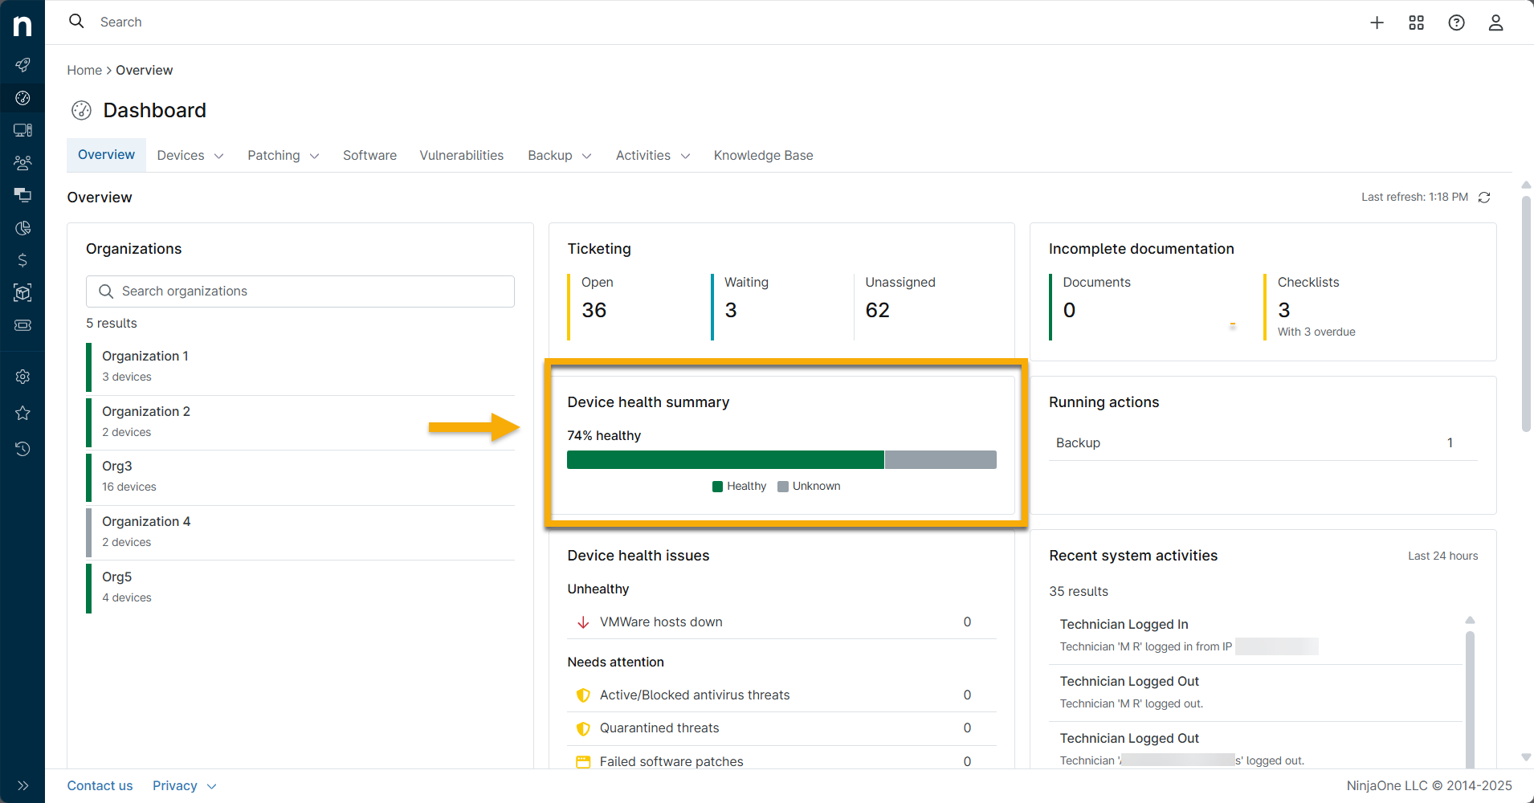This screenshot has height=803, width=1534.
Task: Open the user profile icon
Action: pos(1495,22)
